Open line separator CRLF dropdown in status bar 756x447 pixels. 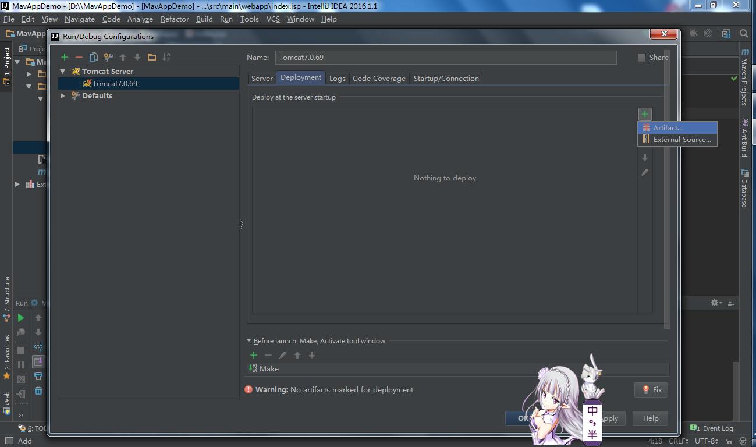(679, 441)
